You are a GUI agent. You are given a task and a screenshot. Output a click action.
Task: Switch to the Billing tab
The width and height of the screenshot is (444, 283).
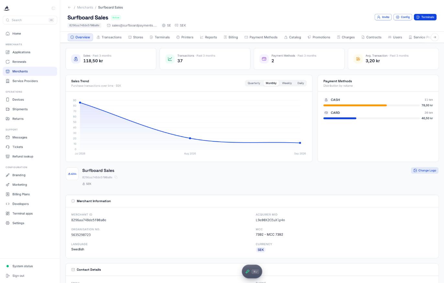click(231, 37)
